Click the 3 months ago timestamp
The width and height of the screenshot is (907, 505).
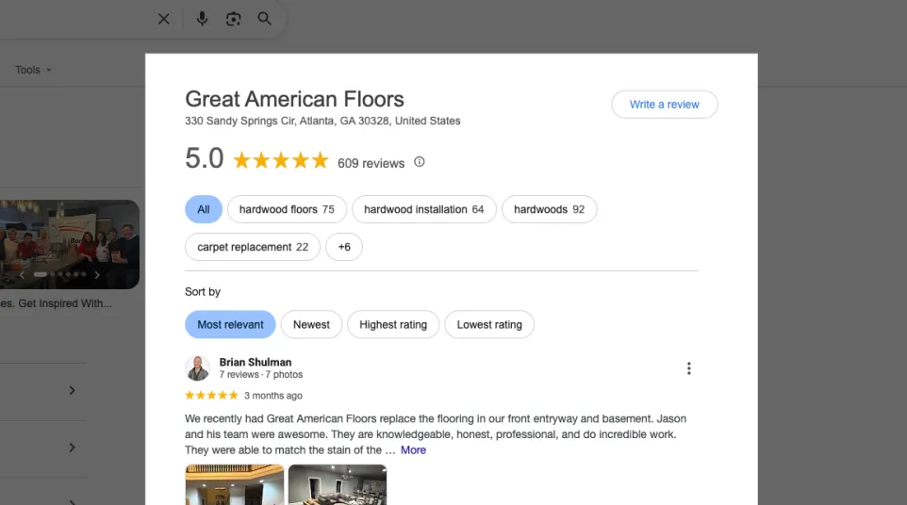coord(273,396)
